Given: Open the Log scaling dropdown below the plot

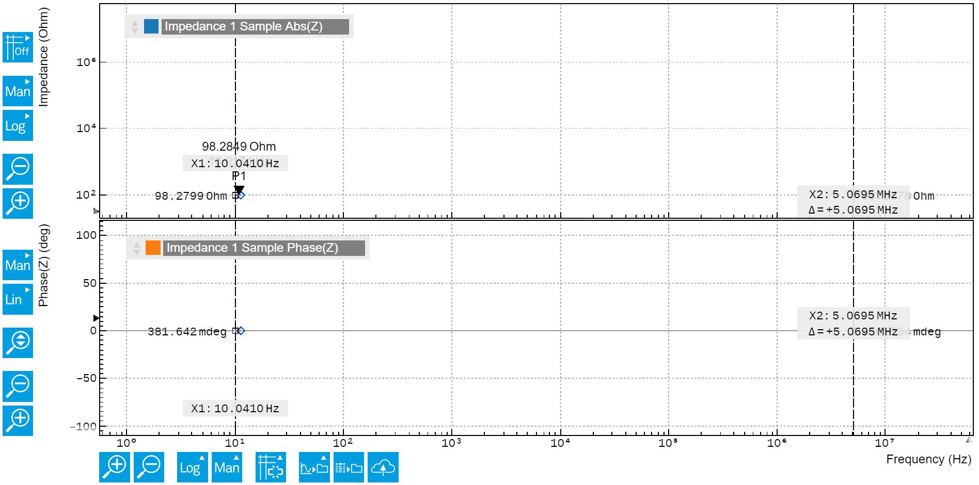Looking at the screenshot, I should 192,467.
